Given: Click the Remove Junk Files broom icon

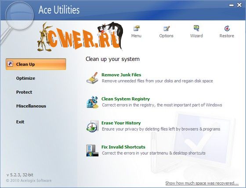Looking at the screenshot, I should click(x=92, y=78).
